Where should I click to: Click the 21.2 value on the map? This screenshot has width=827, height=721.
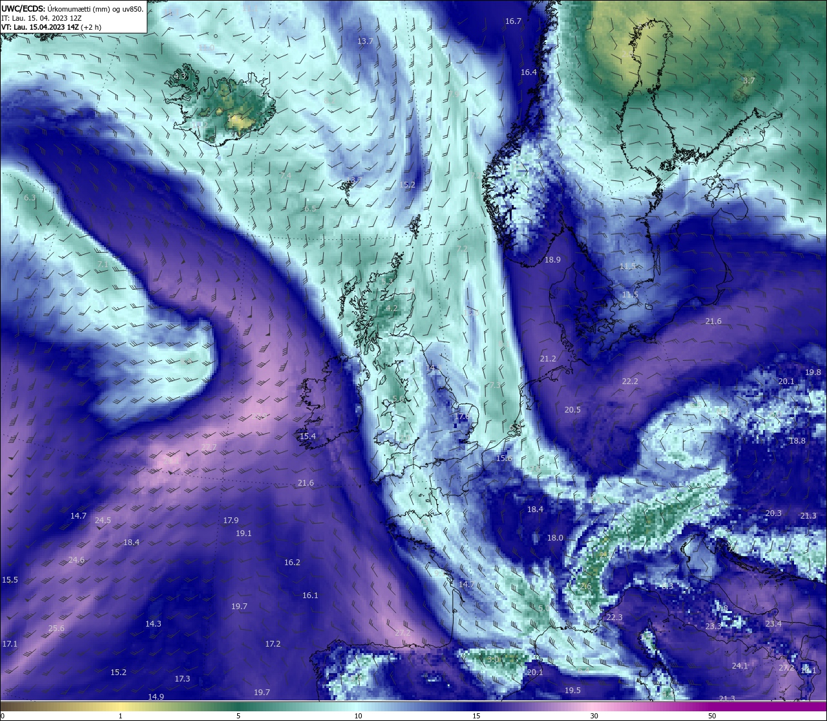click(548, 359)
